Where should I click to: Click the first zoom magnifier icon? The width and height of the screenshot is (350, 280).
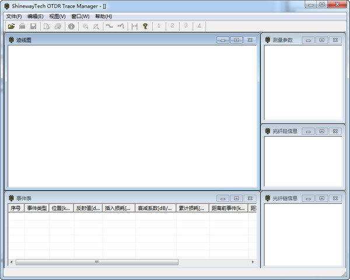point(85,26)
